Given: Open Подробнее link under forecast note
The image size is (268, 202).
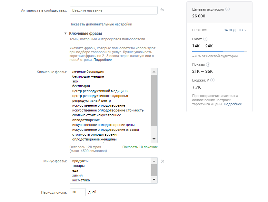Looking at the screenshot, I should pos(233,104).
